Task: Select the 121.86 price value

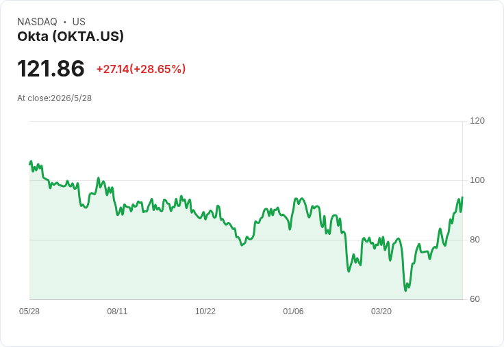Action: pyautogui.click(x=51, y=68)
